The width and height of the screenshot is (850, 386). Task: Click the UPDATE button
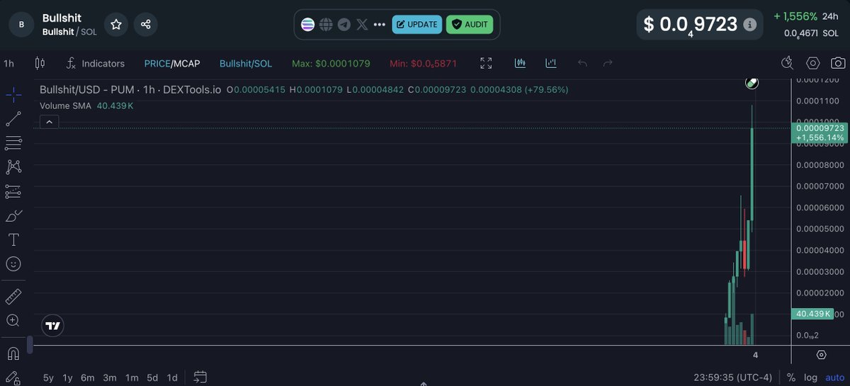[416, 24]
